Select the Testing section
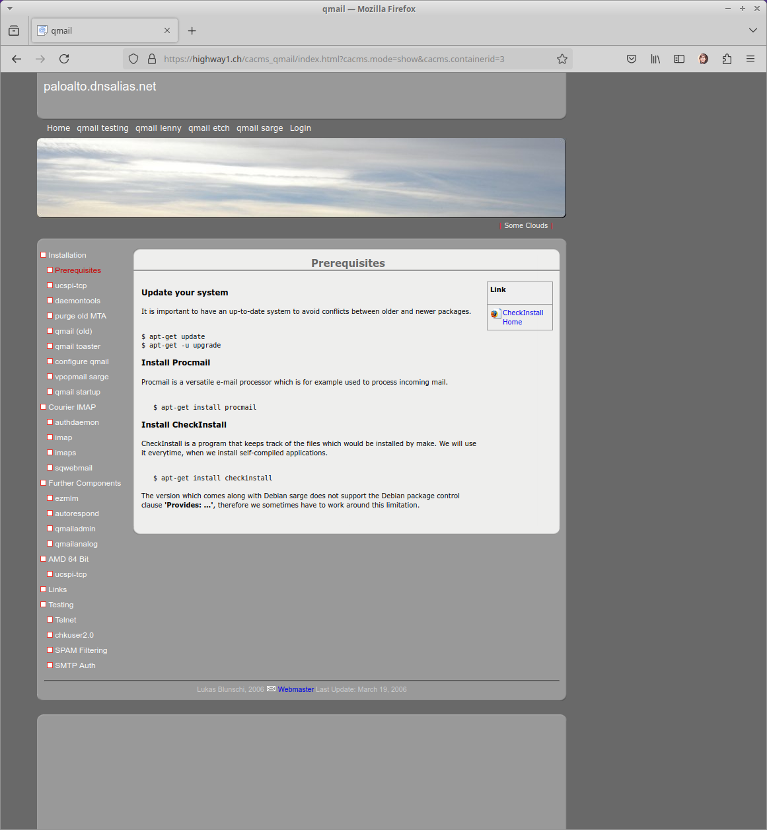The width and height of the screenshot is (767, 830). (x=61, y=605)
